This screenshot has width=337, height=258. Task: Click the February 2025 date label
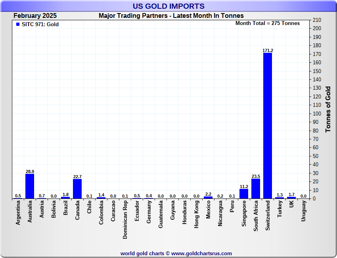click(x=35, y=16)
